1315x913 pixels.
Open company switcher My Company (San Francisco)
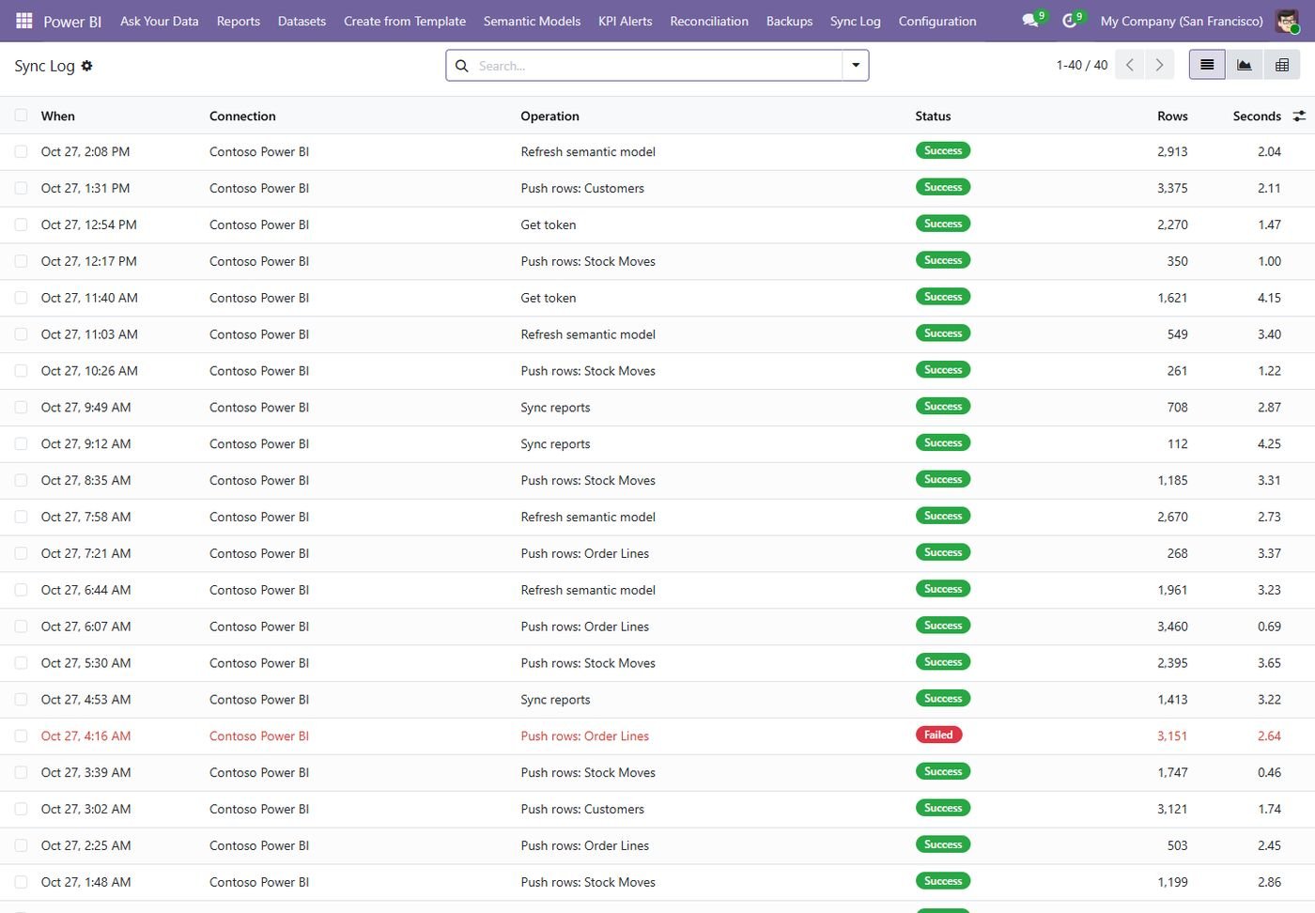1182,21
